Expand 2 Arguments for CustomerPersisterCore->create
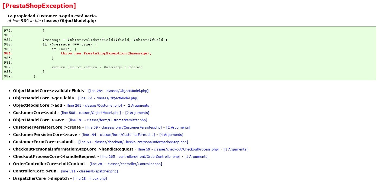This screenshot has height=193, width=379. pyautogui.click(x=178, y=127)
